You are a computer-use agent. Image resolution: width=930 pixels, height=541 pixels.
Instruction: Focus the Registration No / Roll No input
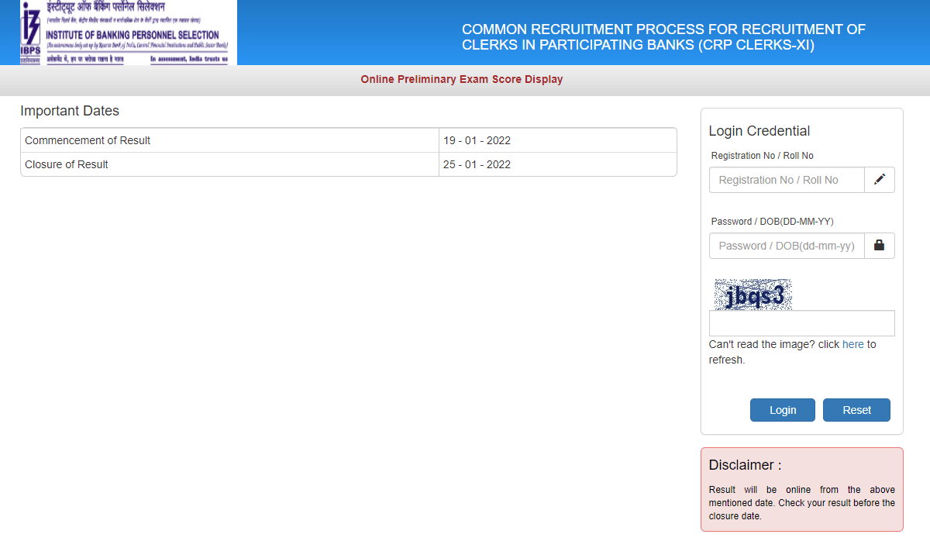pos(787,180)
